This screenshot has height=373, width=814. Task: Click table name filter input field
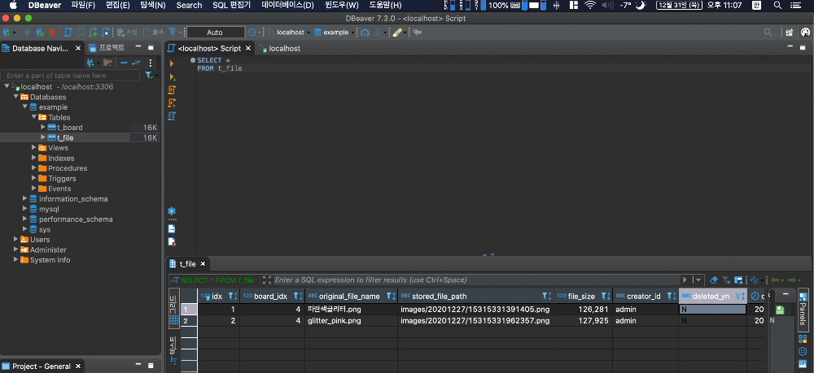71,76
